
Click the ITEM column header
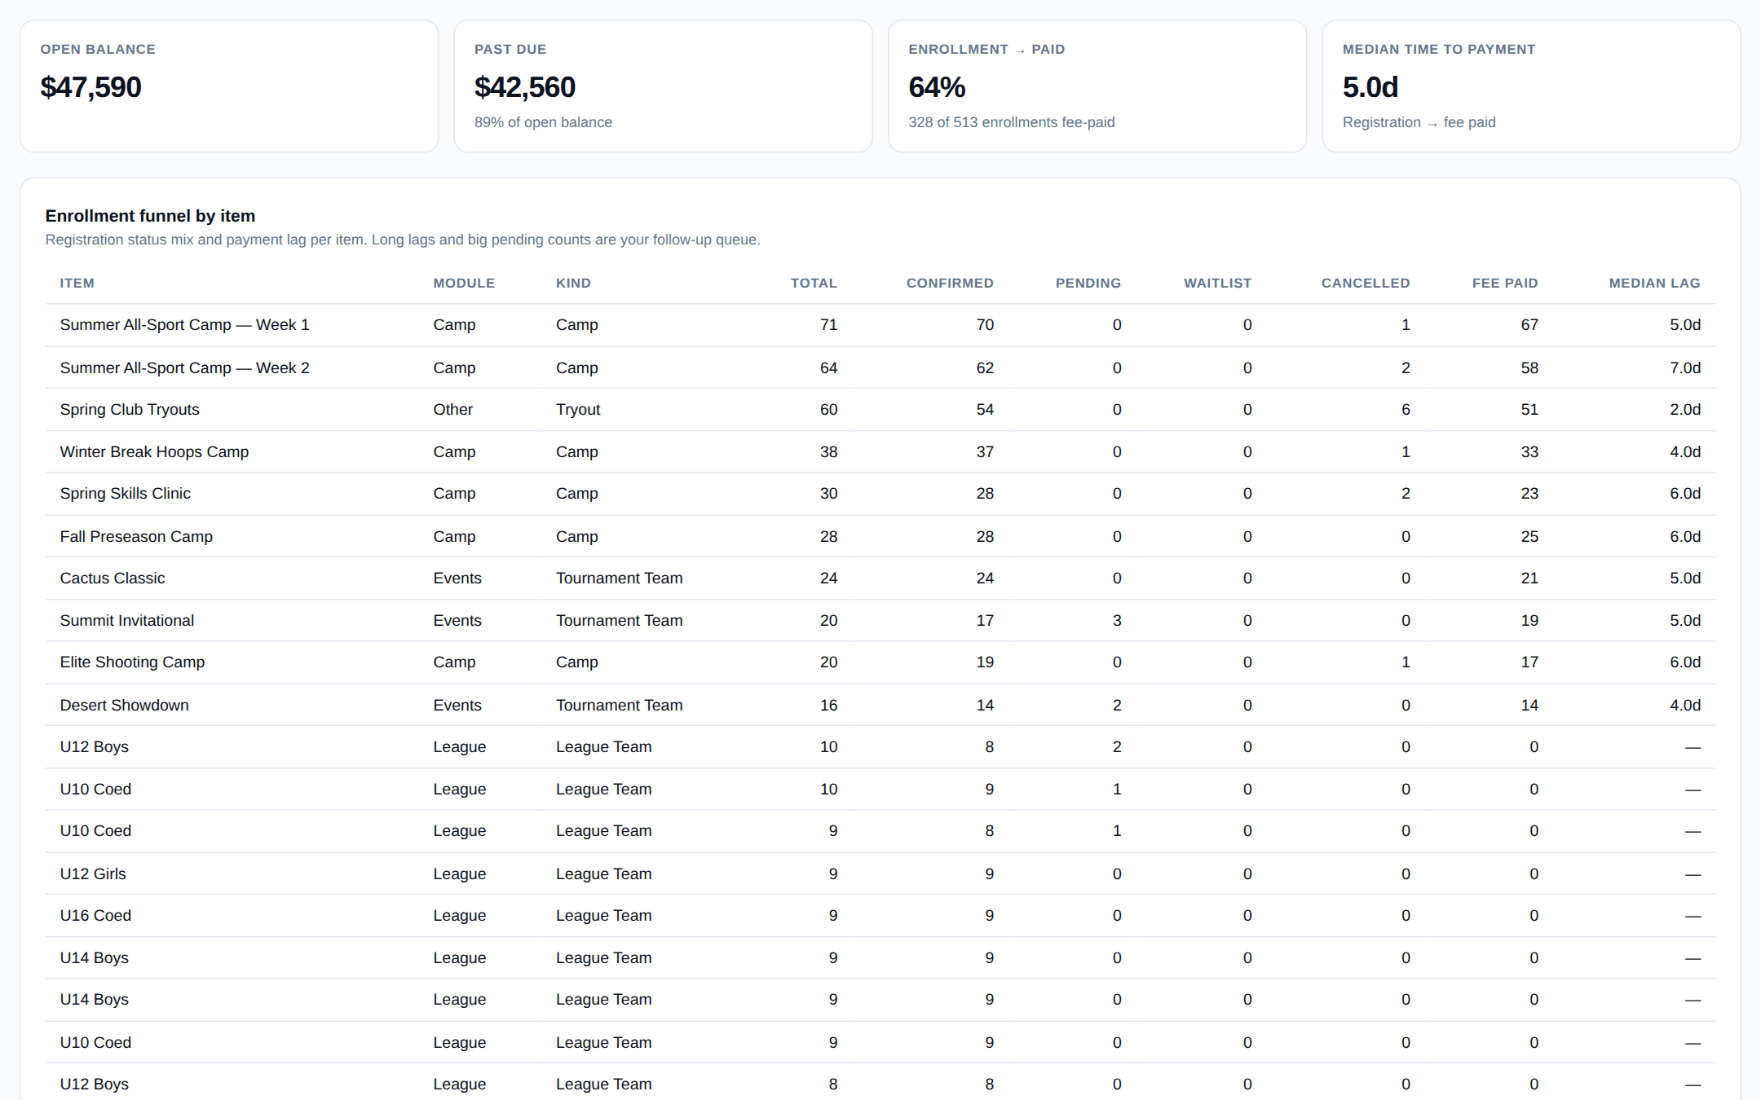77,283
